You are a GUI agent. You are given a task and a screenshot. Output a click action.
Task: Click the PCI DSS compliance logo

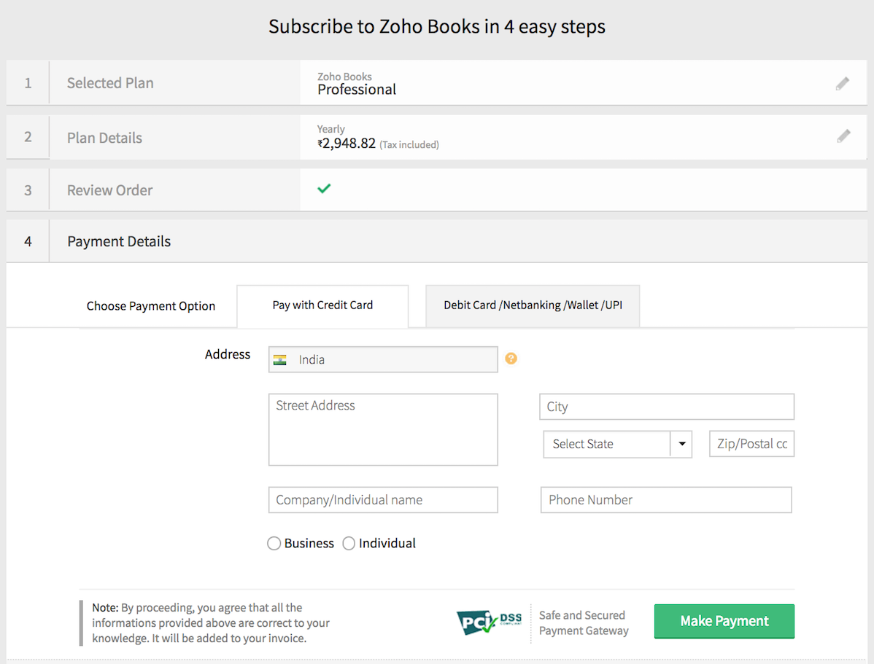tap(489, 622)
